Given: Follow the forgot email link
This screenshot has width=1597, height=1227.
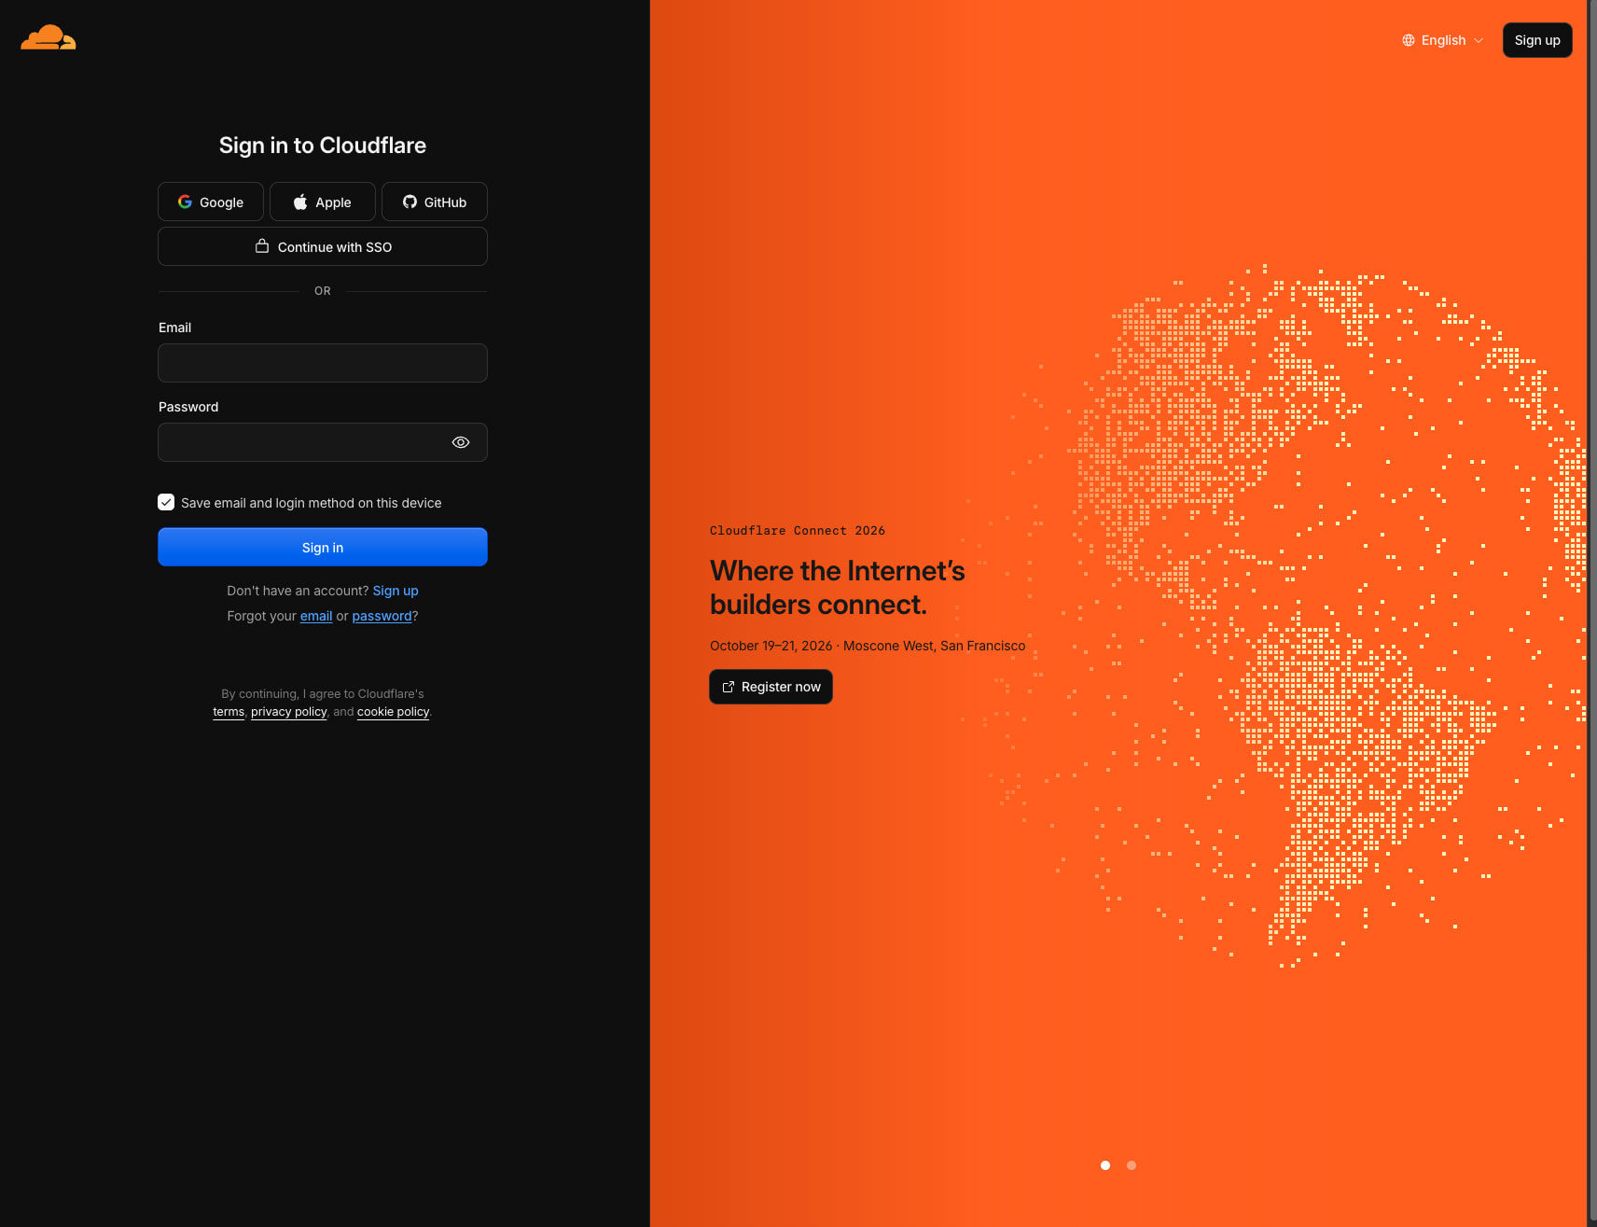Looking at the screenshot, I should (316, 616).
